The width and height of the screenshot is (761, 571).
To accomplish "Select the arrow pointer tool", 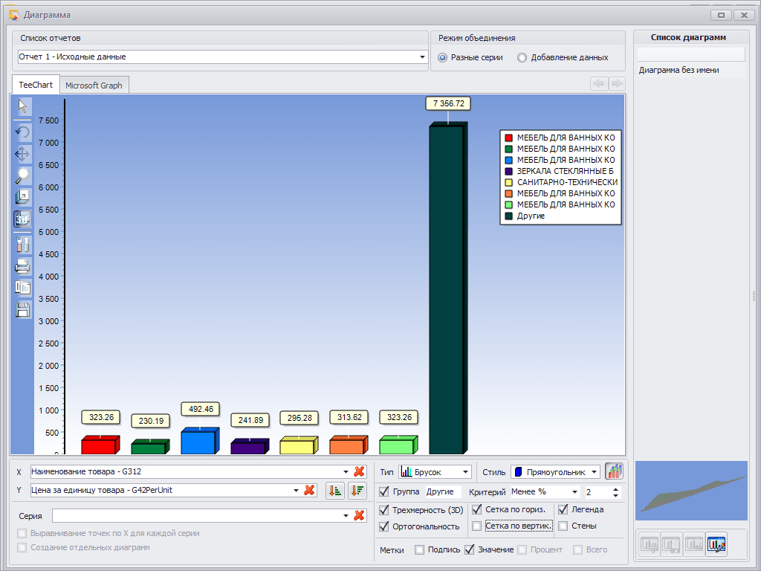I will [22, 106].
